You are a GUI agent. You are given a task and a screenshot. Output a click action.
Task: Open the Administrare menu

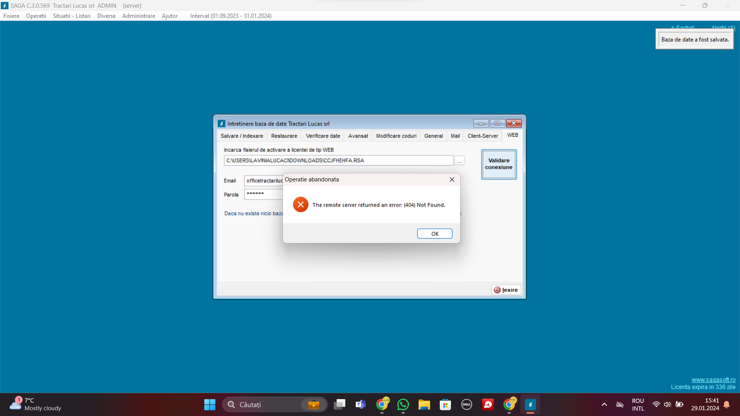[x=139, y=16]
